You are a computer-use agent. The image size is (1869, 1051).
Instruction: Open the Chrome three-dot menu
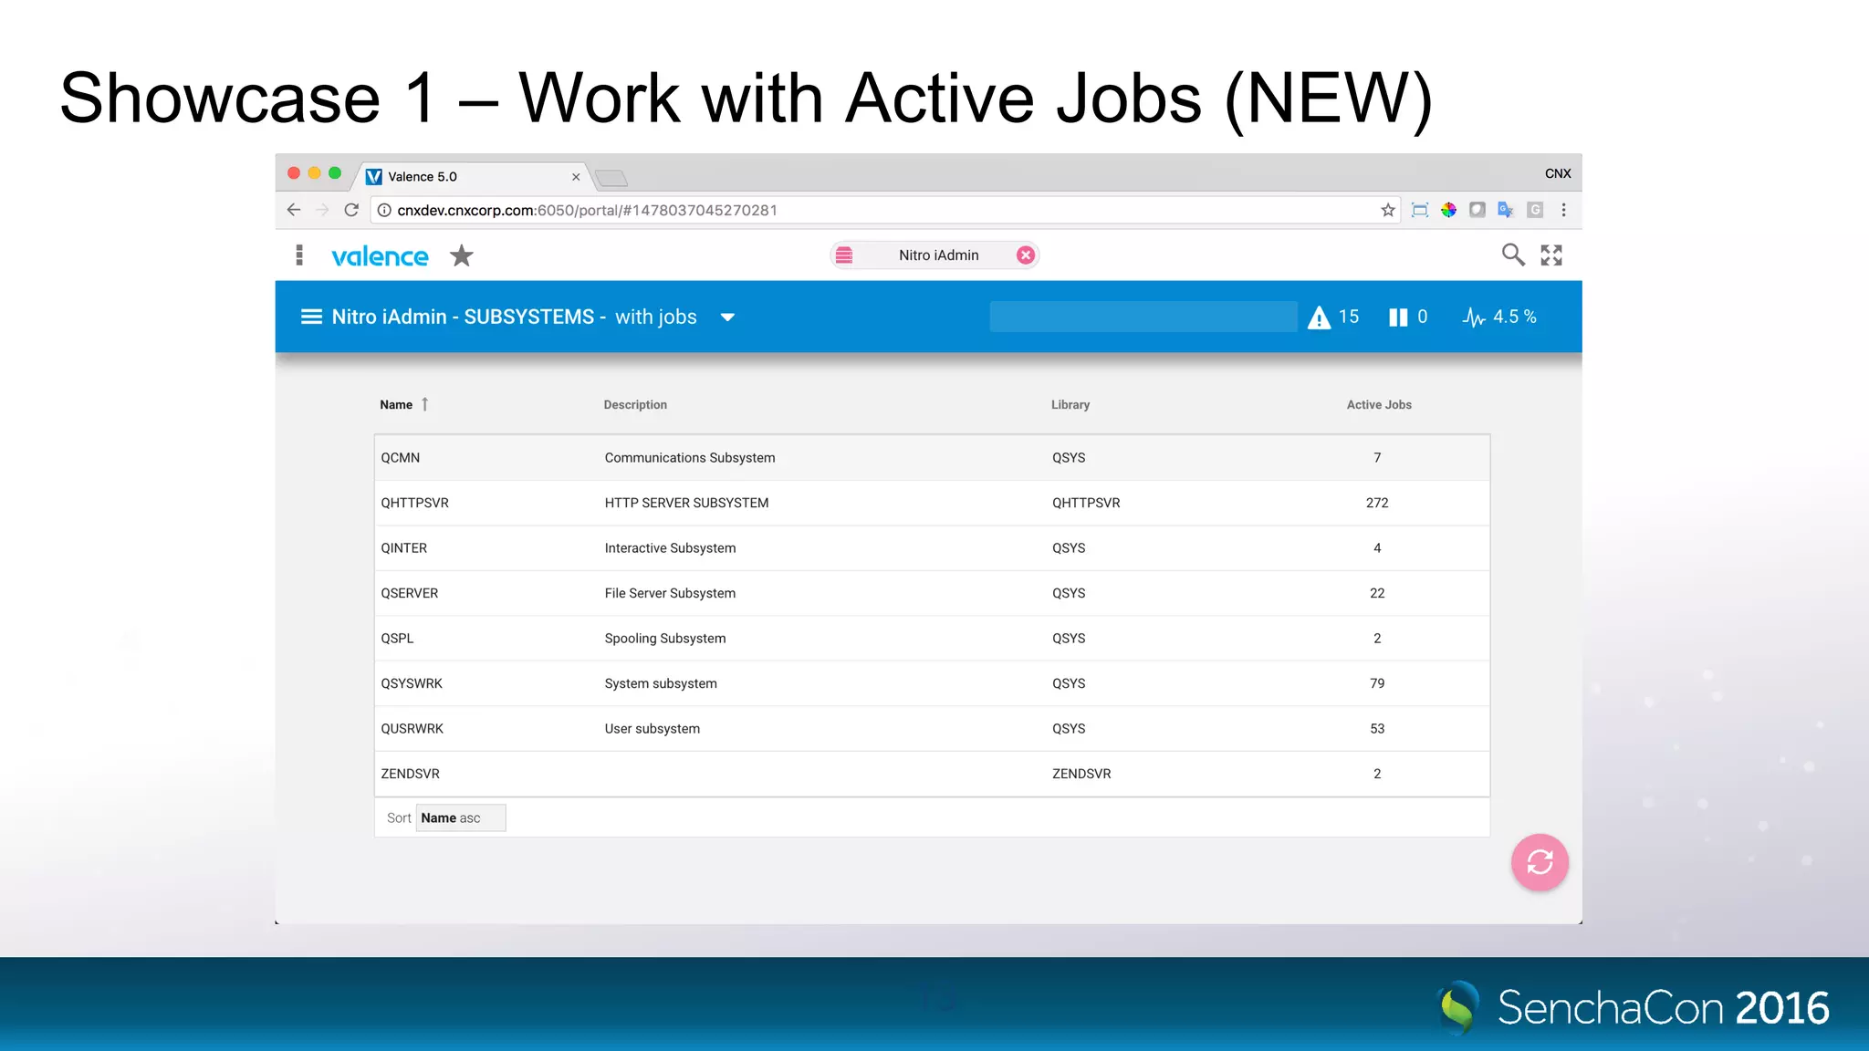[1564, 210]
